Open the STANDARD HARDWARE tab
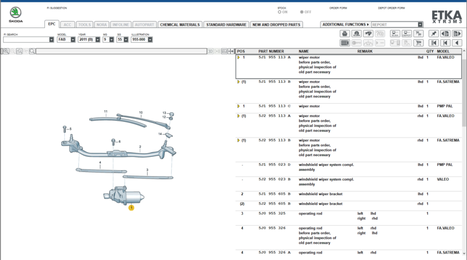The image size is (467, 260). coord(226,24)
